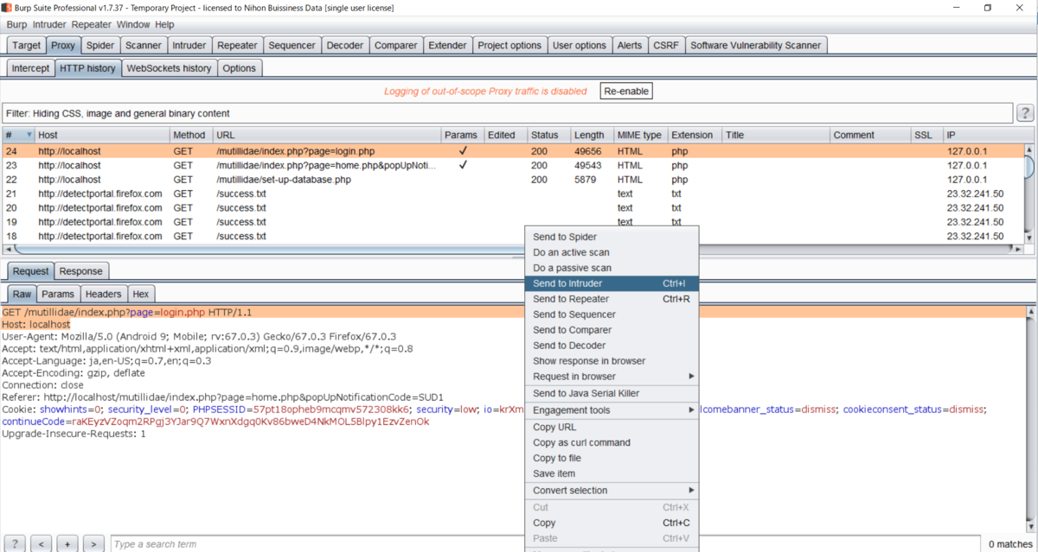Open the Software Vulnerability Scanner tab
This screenshot has height=552, width=1038.
click(755, 45)
